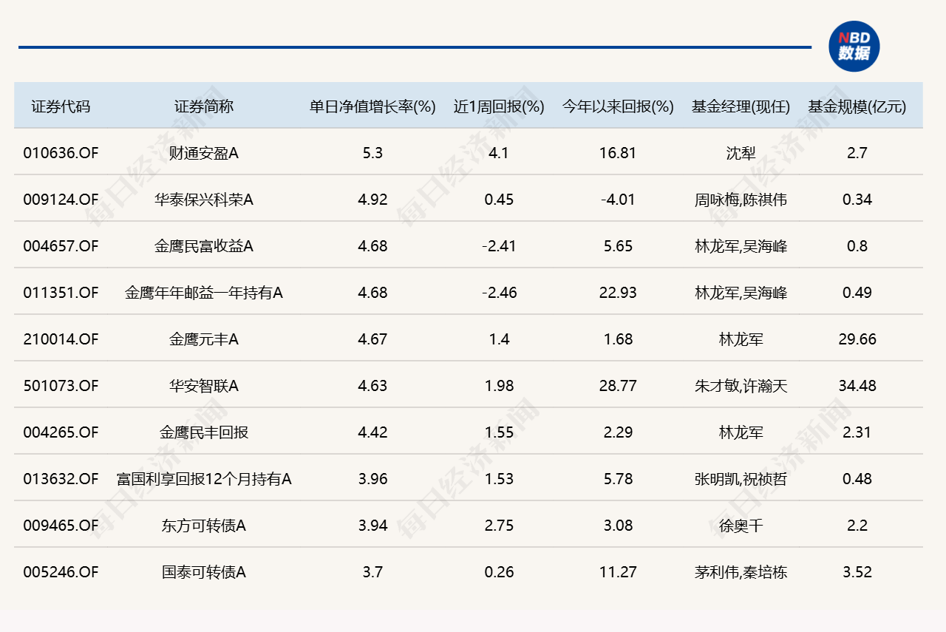Select fund size 2.31
The height and width of the screenshot is (632, 946).
[857, 432]
